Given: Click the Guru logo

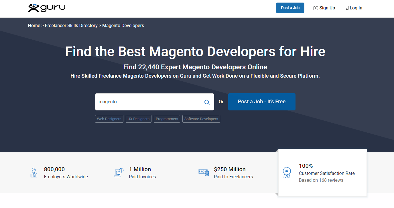Looking at the screenshot, I should [x=47, y=8].
